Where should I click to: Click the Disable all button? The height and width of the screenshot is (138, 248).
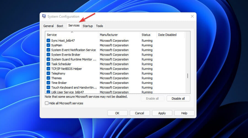click(178, 99)
